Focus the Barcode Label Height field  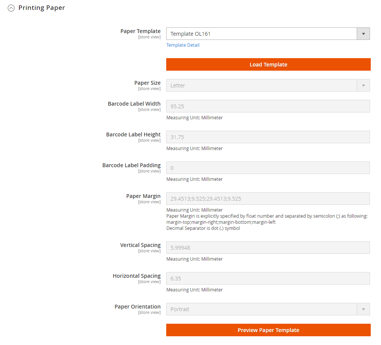(x=268, y=137)
